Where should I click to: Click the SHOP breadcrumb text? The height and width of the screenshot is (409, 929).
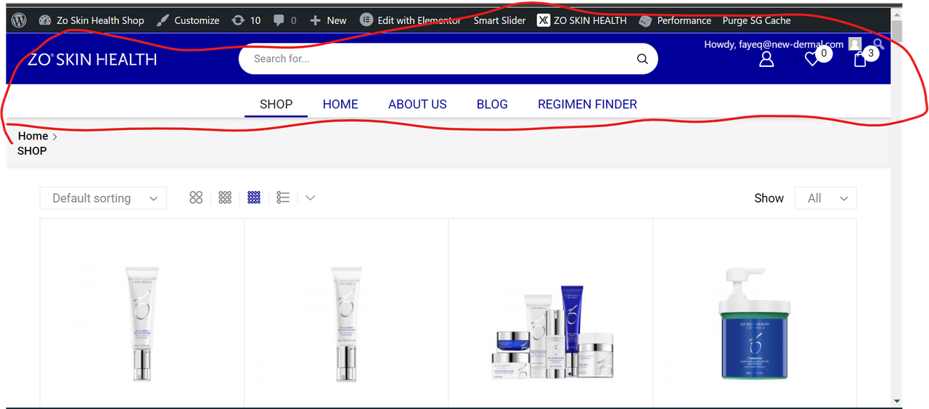[x=32, y=151]
